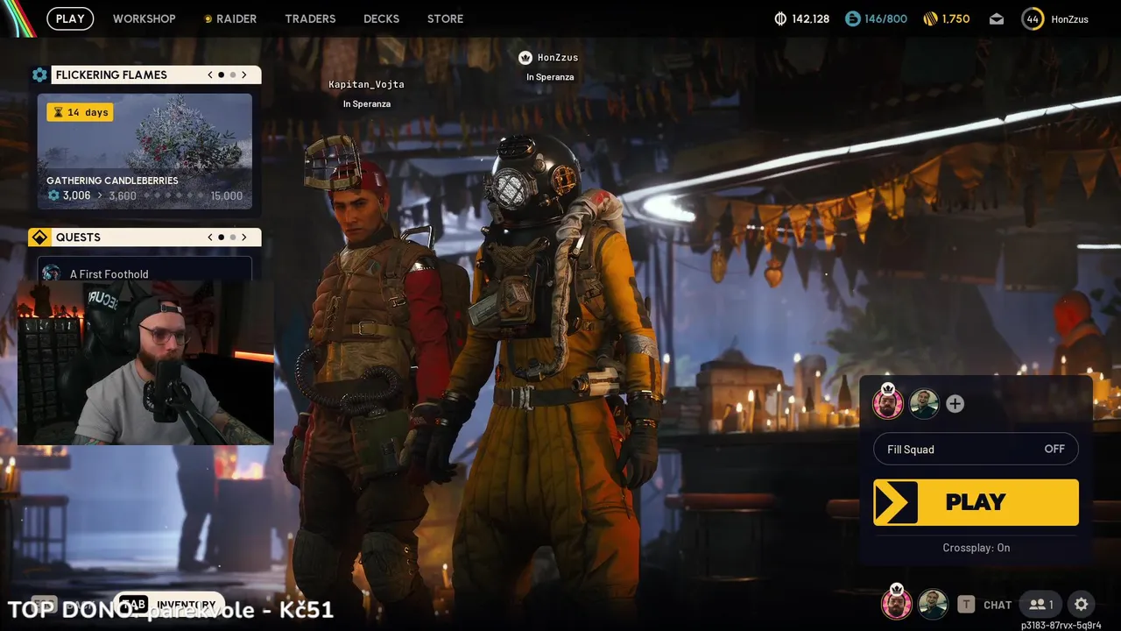Click the Flickering Flames event gear icon
The height and width of the screenshot is (631, 1121).
pos(39,74)
